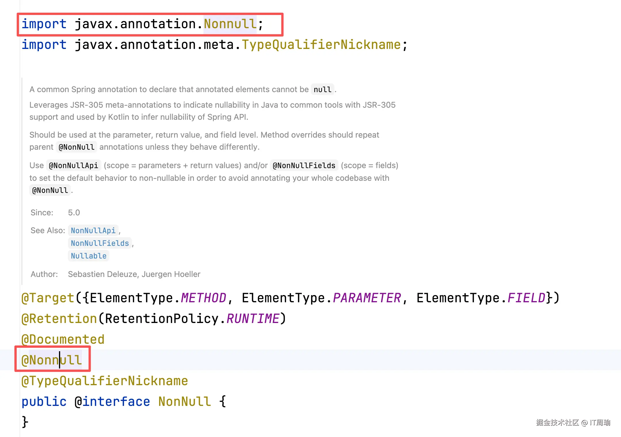The height and width of the screenshot is (437, 621).
Task: Click the @TypeQualifierNickname annotation above the interface
Action: pos(105,381)
